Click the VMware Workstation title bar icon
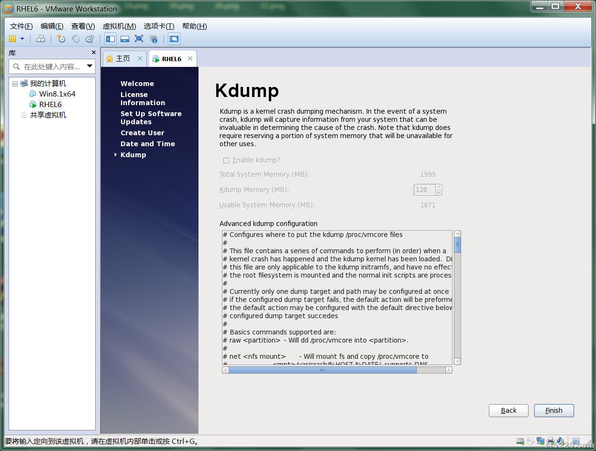 click(9, 9)
